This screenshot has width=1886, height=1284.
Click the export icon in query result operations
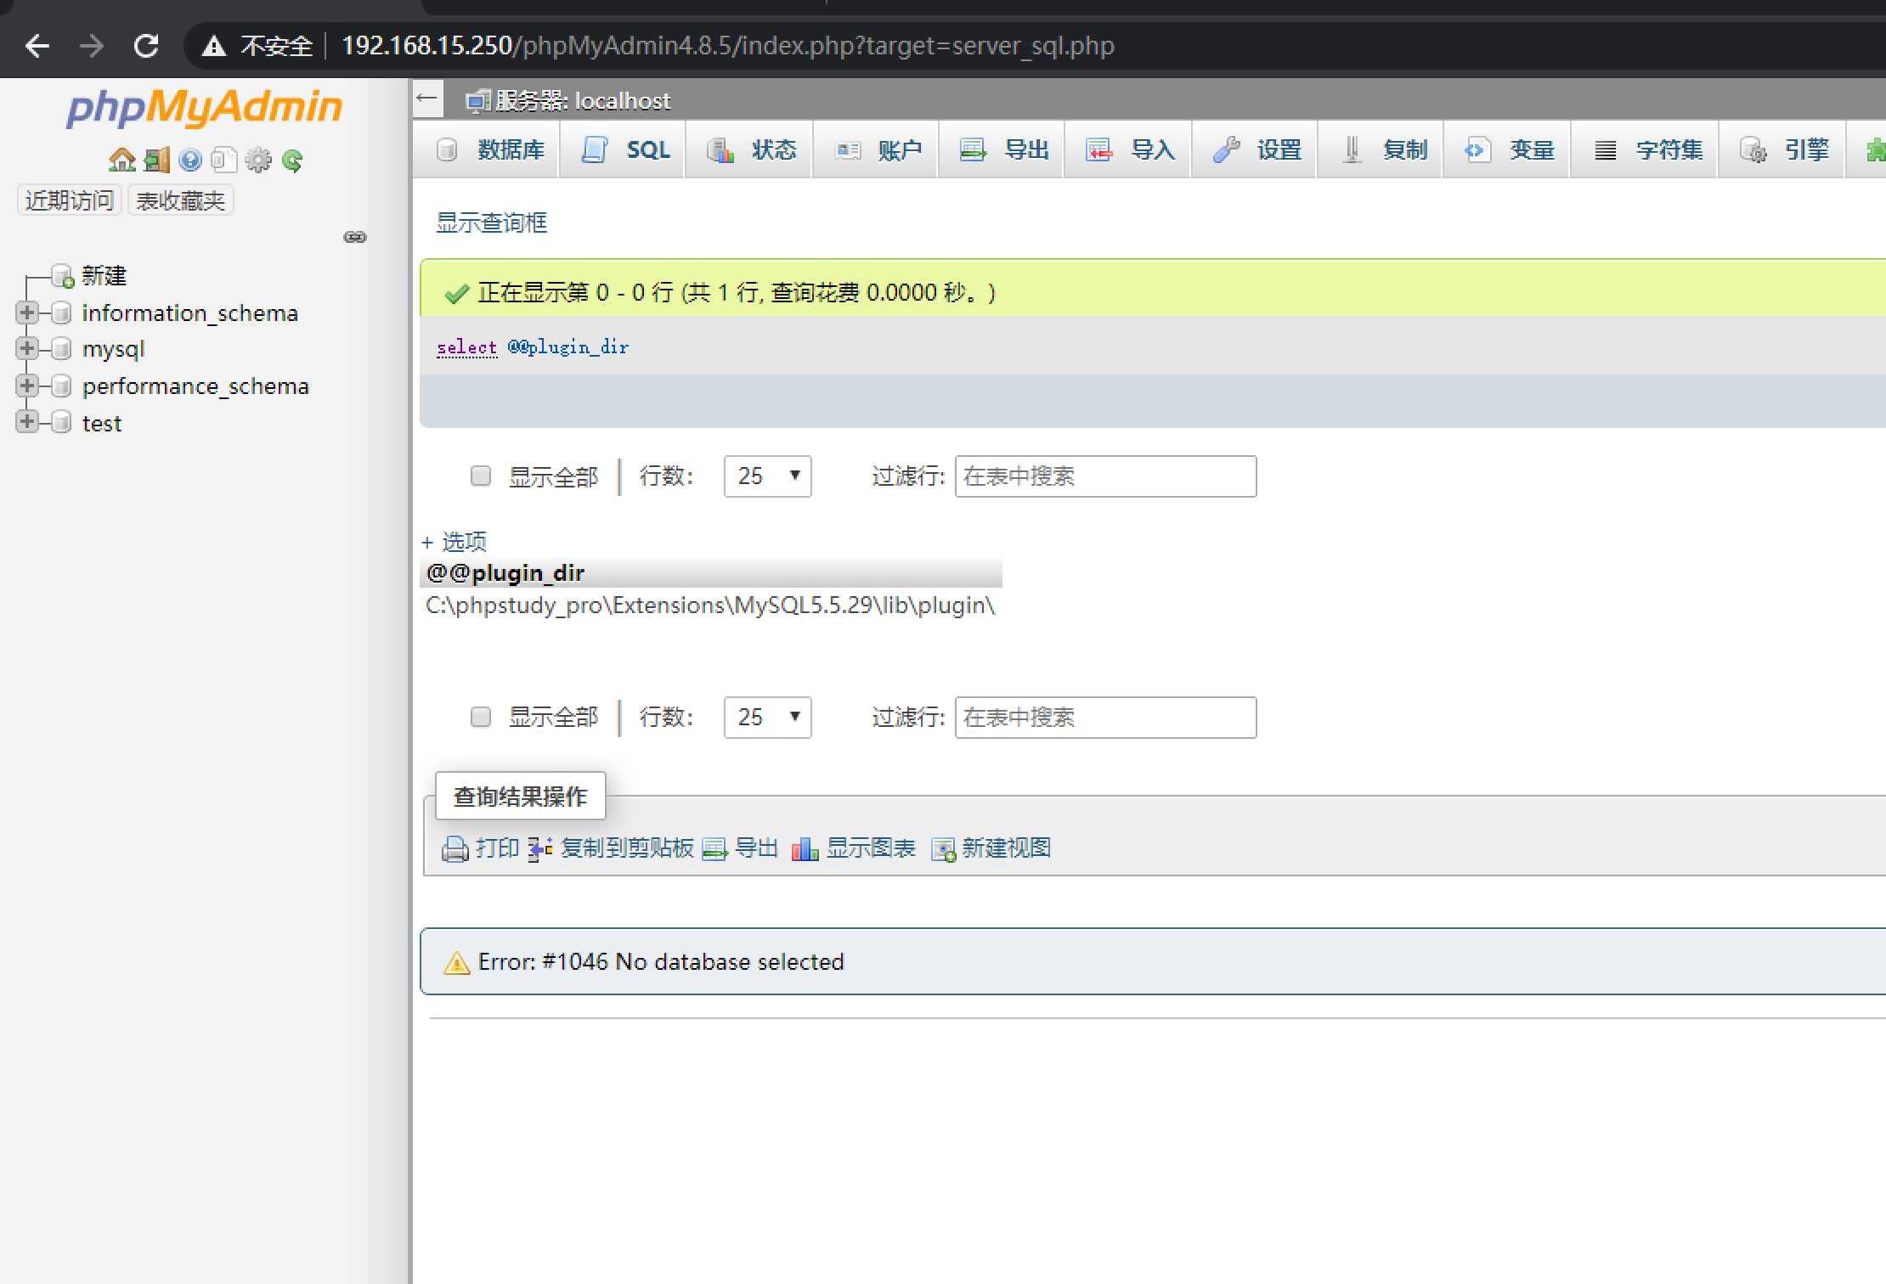pyautogui.click(x=715, y=848)
